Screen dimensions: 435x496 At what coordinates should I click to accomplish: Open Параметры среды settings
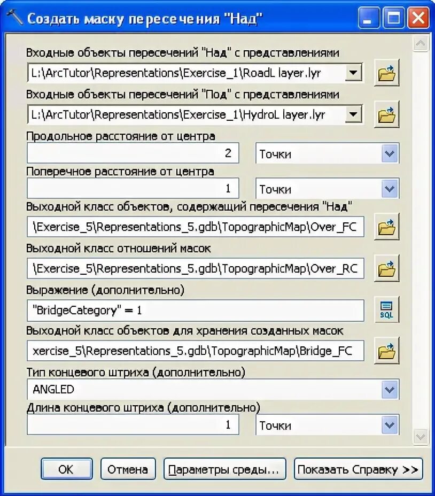[224, 469]
